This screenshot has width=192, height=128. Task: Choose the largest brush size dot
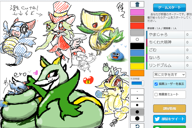coord(137,118)
